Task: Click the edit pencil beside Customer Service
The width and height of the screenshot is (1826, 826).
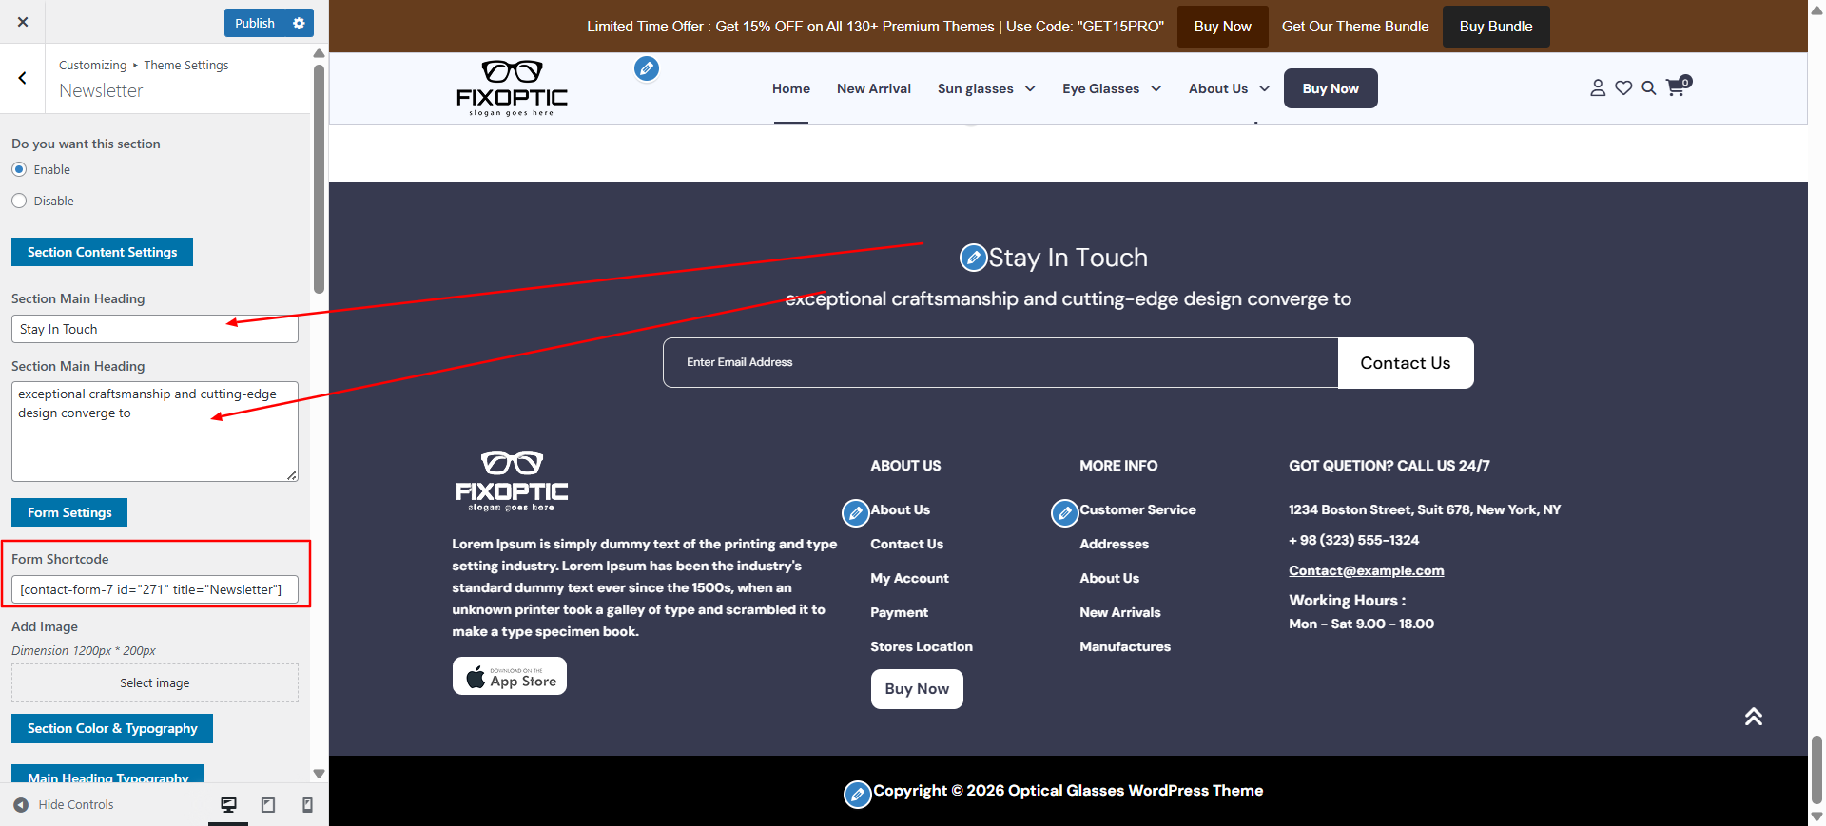Action: click(1065, 513)
